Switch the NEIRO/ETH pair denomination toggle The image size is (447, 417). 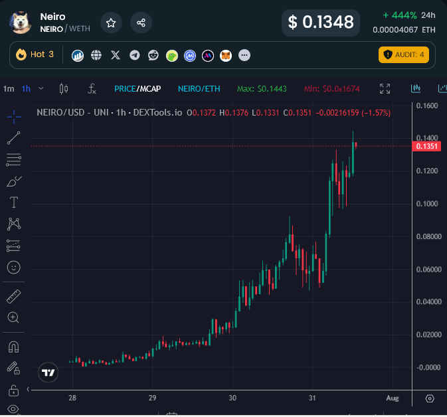(199, 89)
